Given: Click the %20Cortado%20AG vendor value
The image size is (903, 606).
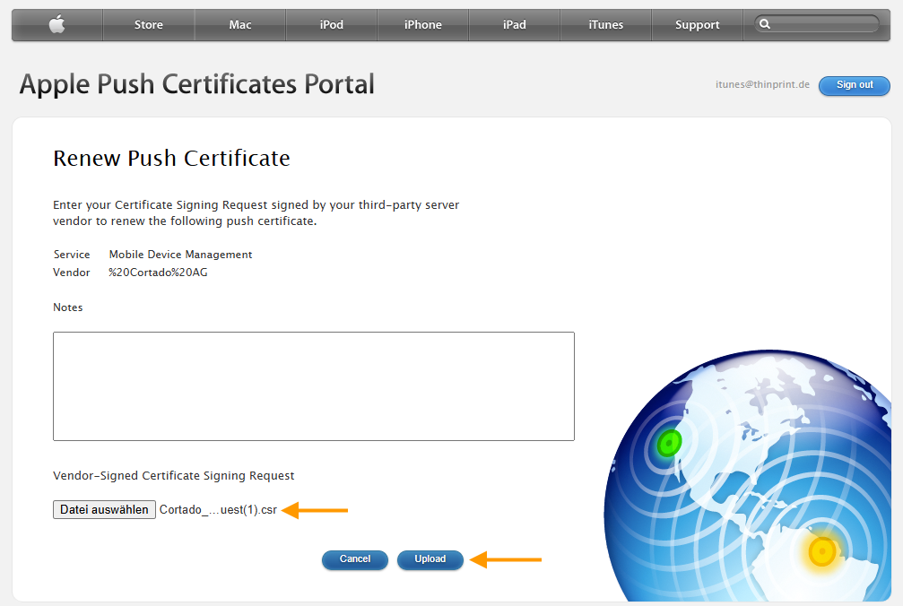Looking at the screenshot, I should 159,273.
